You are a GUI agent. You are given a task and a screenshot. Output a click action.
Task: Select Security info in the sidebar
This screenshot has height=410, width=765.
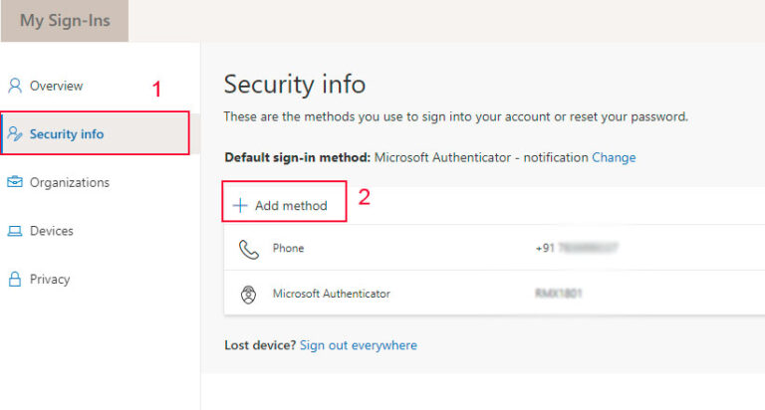(67, 133)
